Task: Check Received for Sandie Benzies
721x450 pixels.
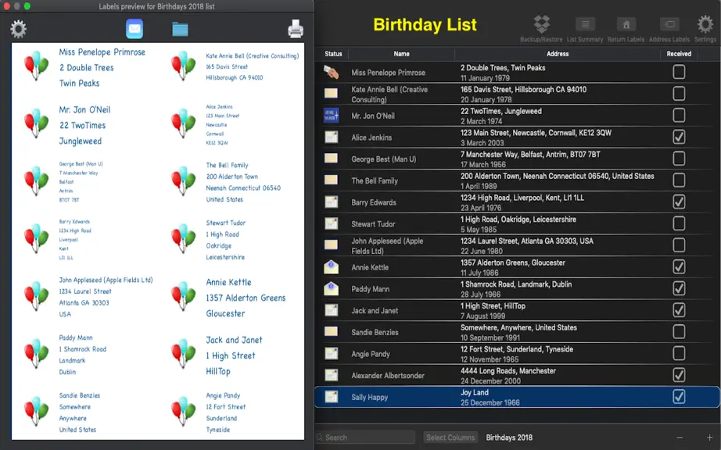Action: [679, 331]
